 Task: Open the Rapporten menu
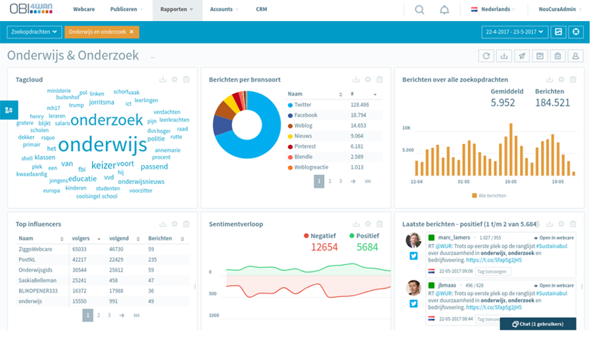point(177,9)
